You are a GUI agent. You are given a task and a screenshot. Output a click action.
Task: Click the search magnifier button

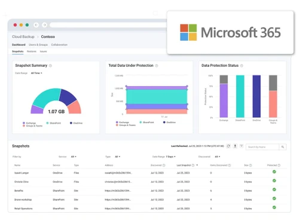click(x=283, y=147)
